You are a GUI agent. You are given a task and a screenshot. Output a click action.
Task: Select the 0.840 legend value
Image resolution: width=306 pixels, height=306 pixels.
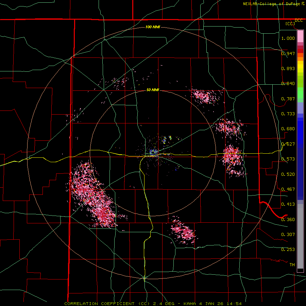288,83
